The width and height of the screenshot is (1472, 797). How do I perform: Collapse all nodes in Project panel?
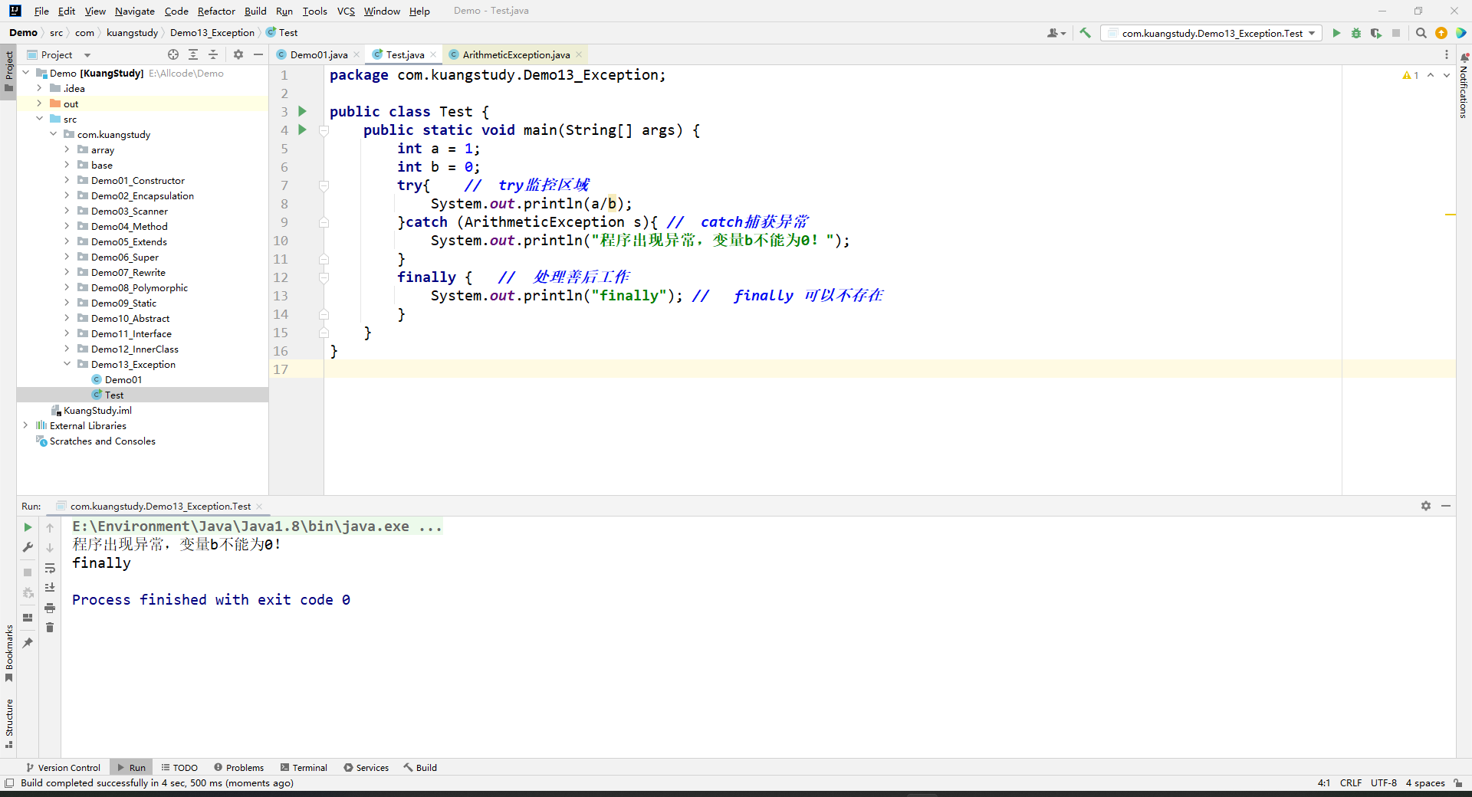click(213, 54)
